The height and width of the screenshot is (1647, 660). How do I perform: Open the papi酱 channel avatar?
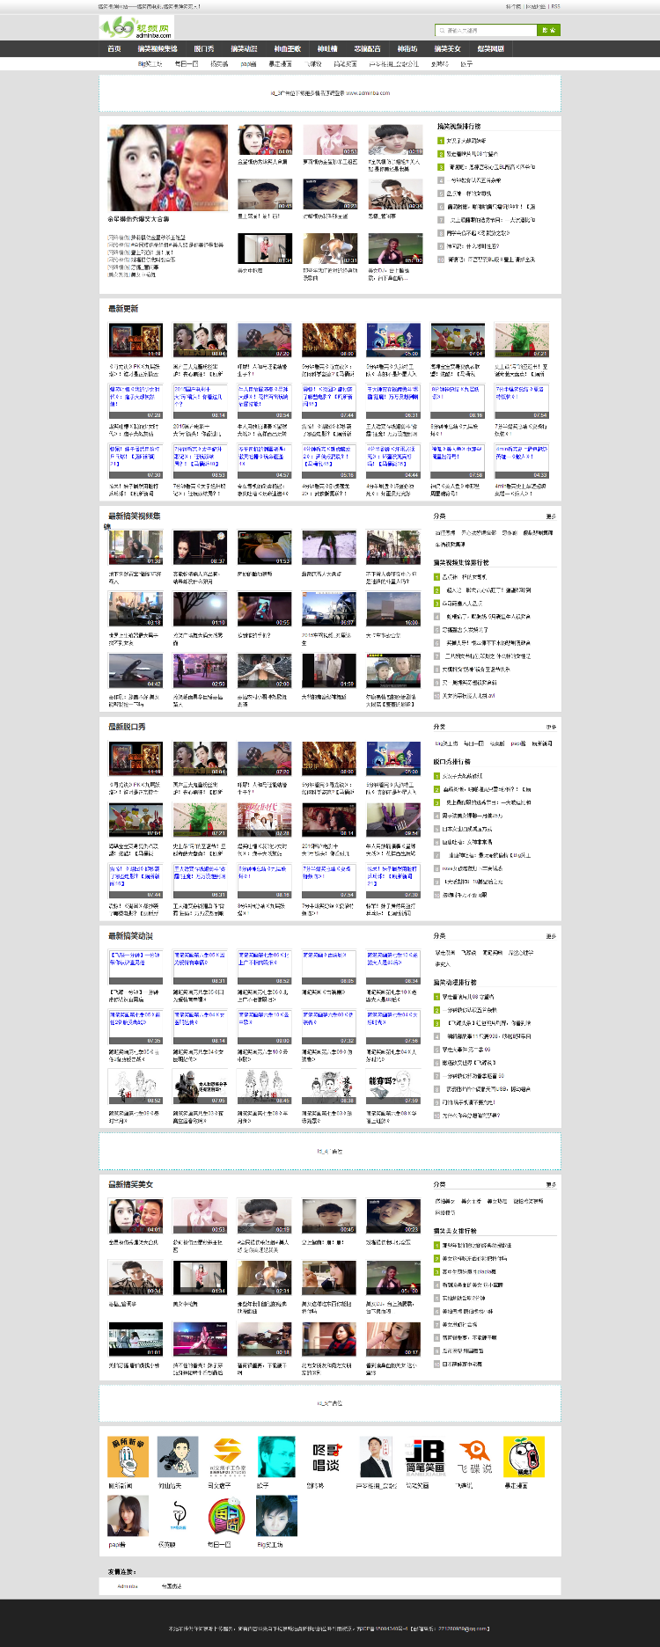[x=128, y=1516]
